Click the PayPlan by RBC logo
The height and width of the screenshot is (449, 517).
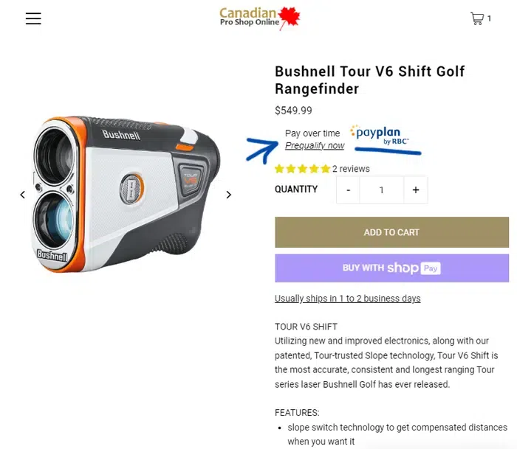[x=379, y=135]
